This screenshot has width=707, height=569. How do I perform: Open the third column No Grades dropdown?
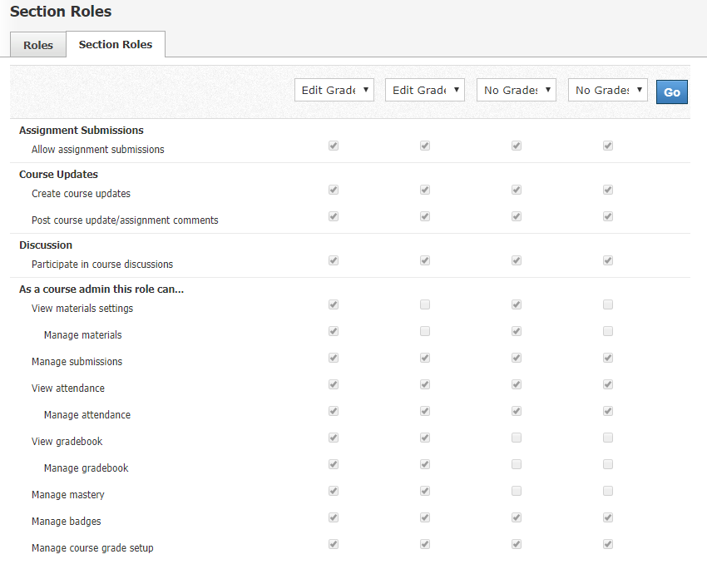(516, 89)
